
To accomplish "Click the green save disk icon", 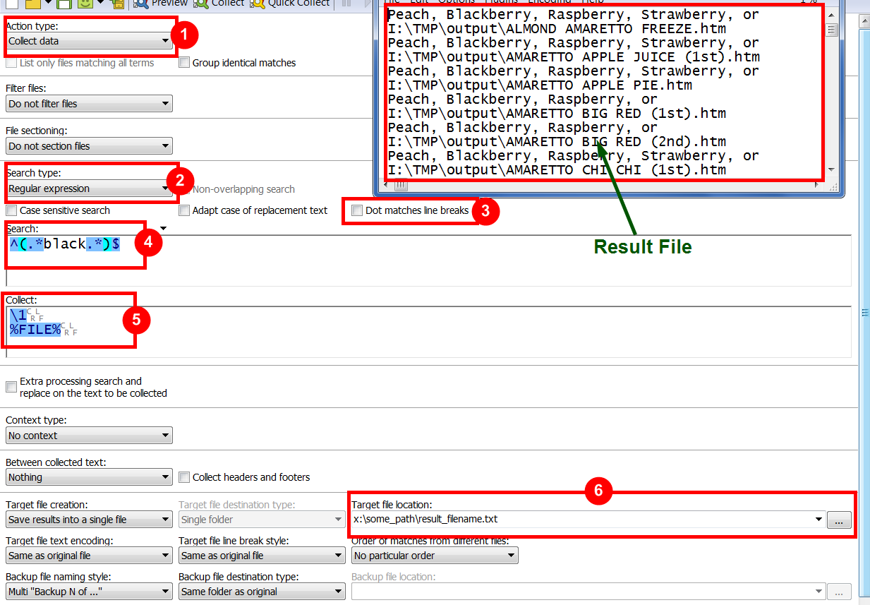I will coord(64,4).
